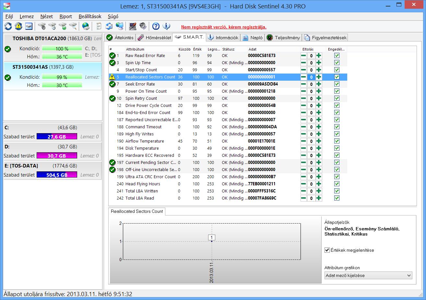426x300 pixels.
Task: Click the refresh disk status toolbar icon
Action: pyautogui.click(x=8, y=27)
